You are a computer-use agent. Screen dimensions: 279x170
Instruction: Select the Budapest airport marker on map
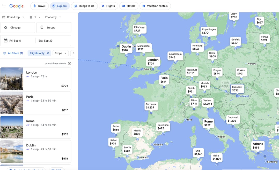click(x=237, y=96)
